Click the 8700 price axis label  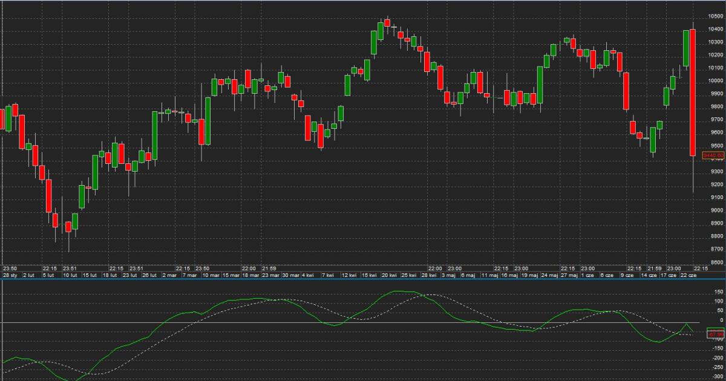click(x=716, y=249)
